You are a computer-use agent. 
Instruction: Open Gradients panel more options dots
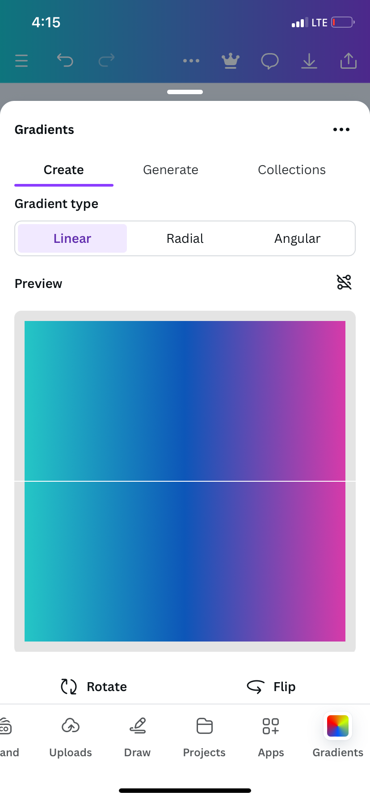point(341,129)
